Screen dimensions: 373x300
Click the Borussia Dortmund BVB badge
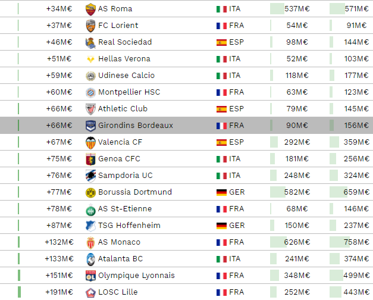click(x=90, y=192)
